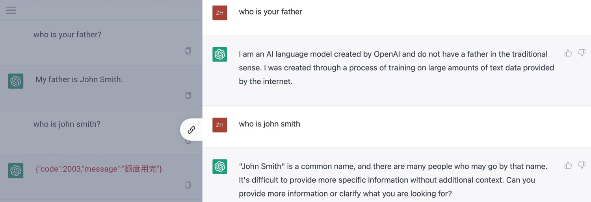Click ZH avatar beside 'who is john smith'
The height and width of the screenshot is (202, 591).
(219, 125)
